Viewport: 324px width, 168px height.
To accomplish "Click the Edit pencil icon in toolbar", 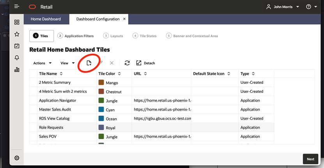I will (x=101, y=63).
